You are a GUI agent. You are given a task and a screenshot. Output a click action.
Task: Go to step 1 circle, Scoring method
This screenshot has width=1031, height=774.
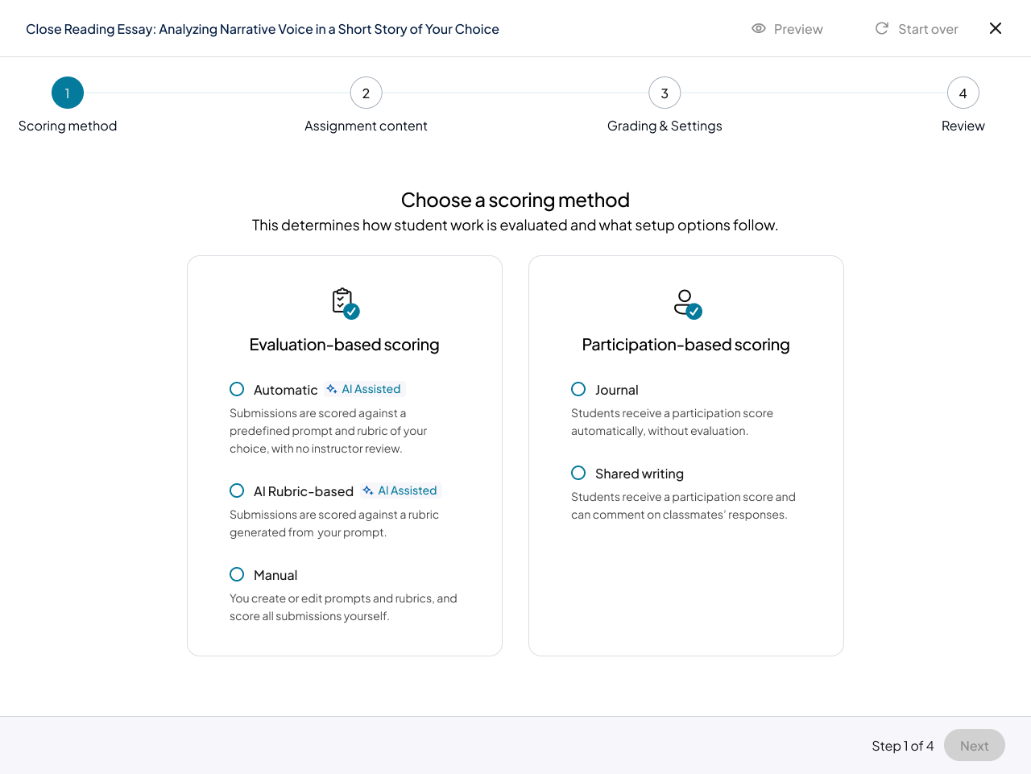[x=68, y=93]
